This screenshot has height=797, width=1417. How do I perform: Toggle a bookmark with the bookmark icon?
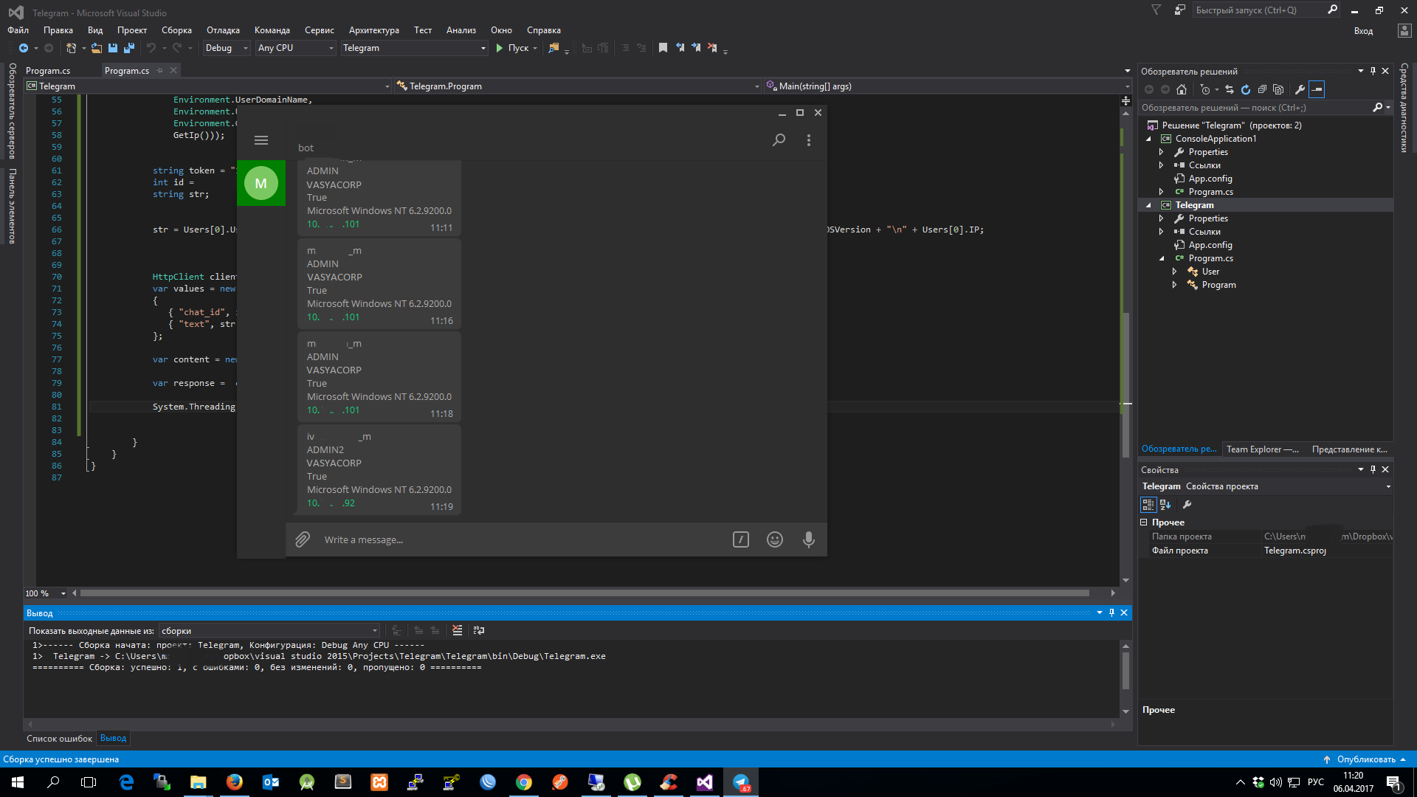pyautogui.click(x=663, y=48)
